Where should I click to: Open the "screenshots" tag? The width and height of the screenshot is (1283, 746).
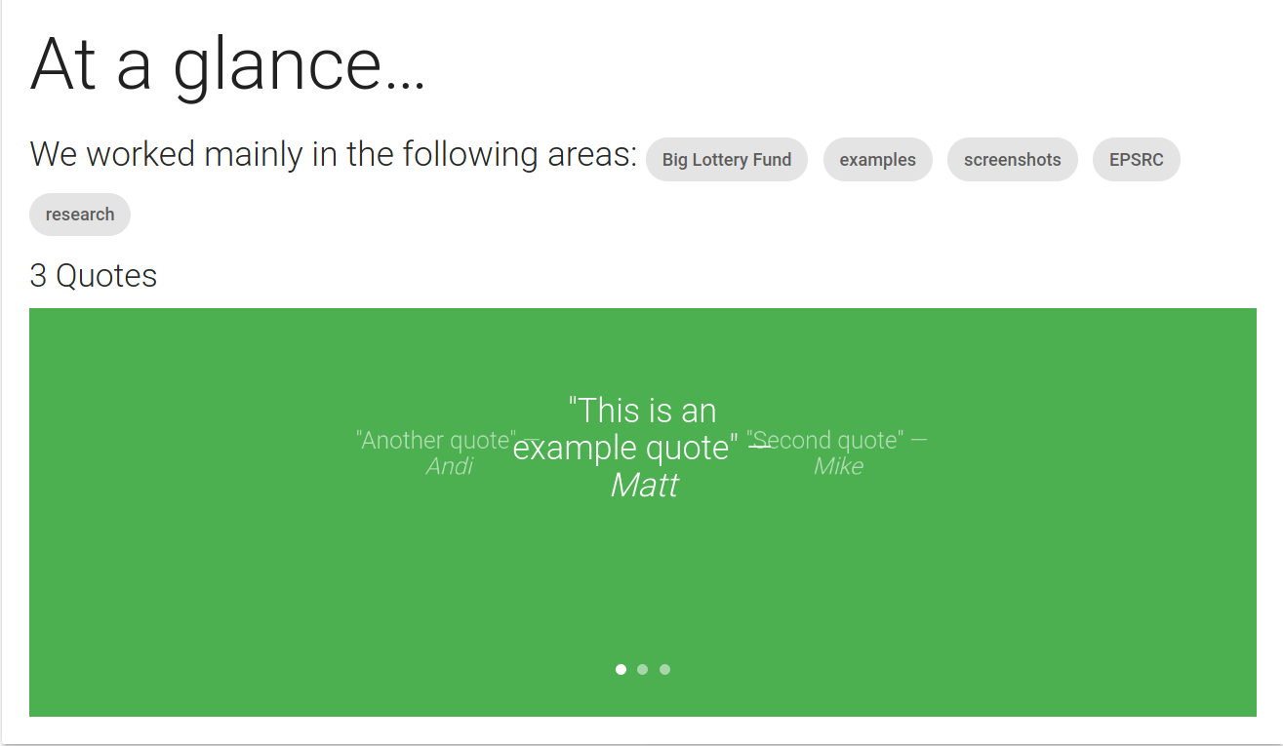point(1012,159)
